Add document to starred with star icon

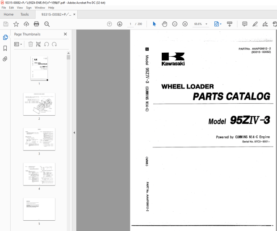point(16,24)
